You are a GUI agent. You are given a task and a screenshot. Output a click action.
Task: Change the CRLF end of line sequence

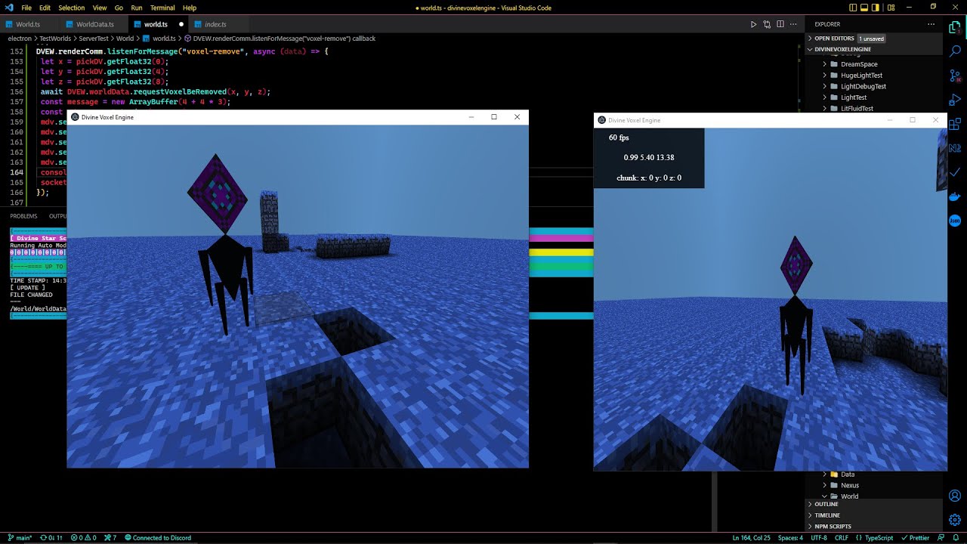pos(842,538)
